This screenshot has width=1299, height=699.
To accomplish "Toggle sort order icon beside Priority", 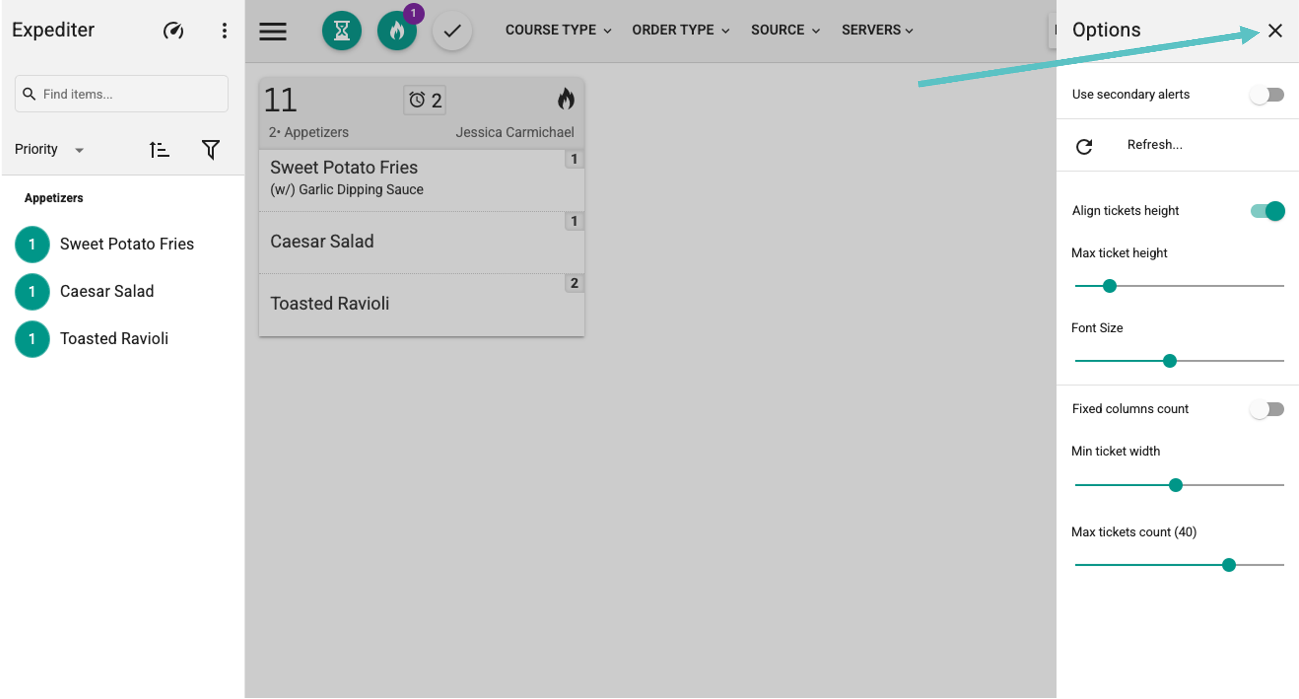I will [159, 150].
